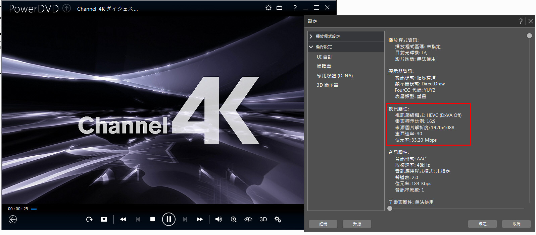The width and height of the screenshot is (536, 235).
Task: Click the PowerDVD upgrade arrow icon
Action: click(67, 8)
